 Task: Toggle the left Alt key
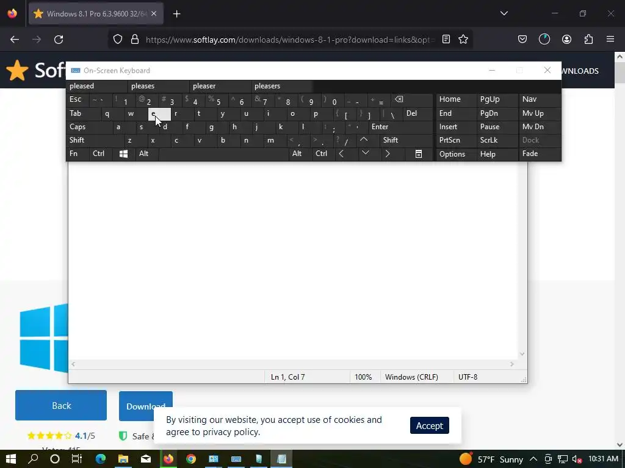[147, 154]
